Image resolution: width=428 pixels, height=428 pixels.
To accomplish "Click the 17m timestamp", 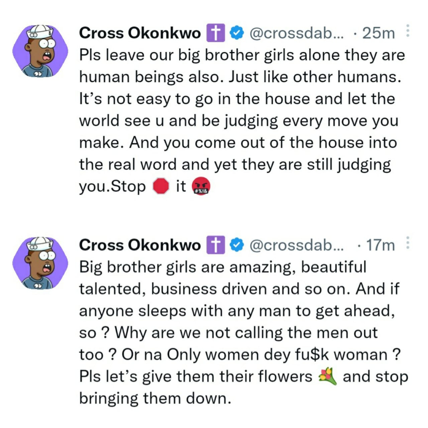I will pos(381,245).
